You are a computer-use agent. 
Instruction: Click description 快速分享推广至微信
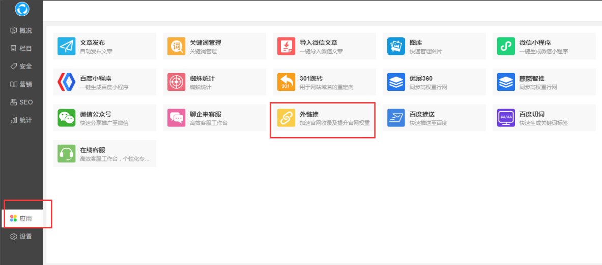(104, 123)
